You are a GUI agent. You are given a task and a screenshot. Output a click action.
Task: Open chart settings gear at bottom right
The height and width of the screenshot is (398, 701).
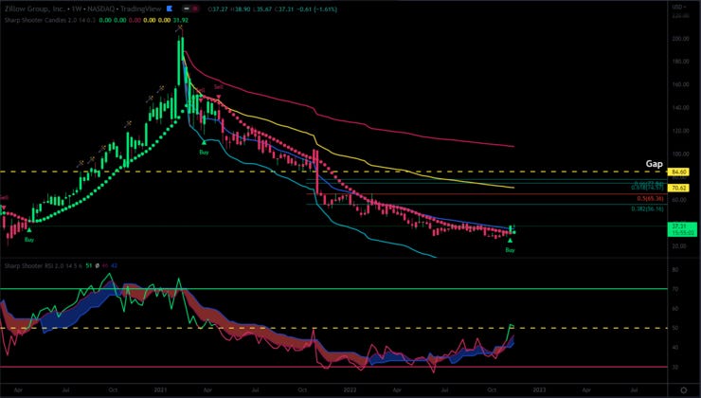coord(684,390)
